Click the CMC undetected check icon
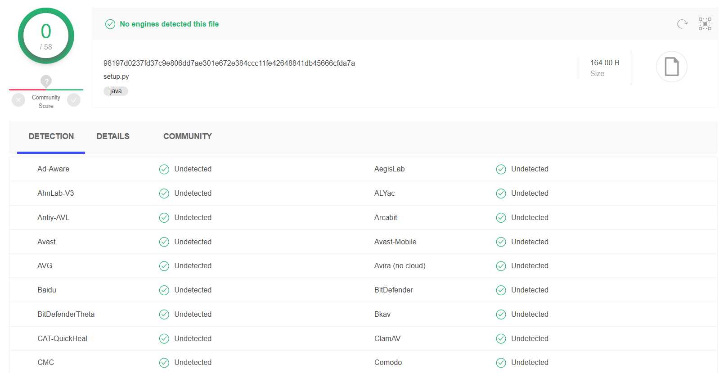The image size is (719, 373). click(x=164, y=363)
